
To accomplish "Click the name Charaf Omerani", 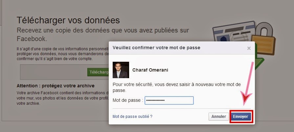I will point(147,70).
